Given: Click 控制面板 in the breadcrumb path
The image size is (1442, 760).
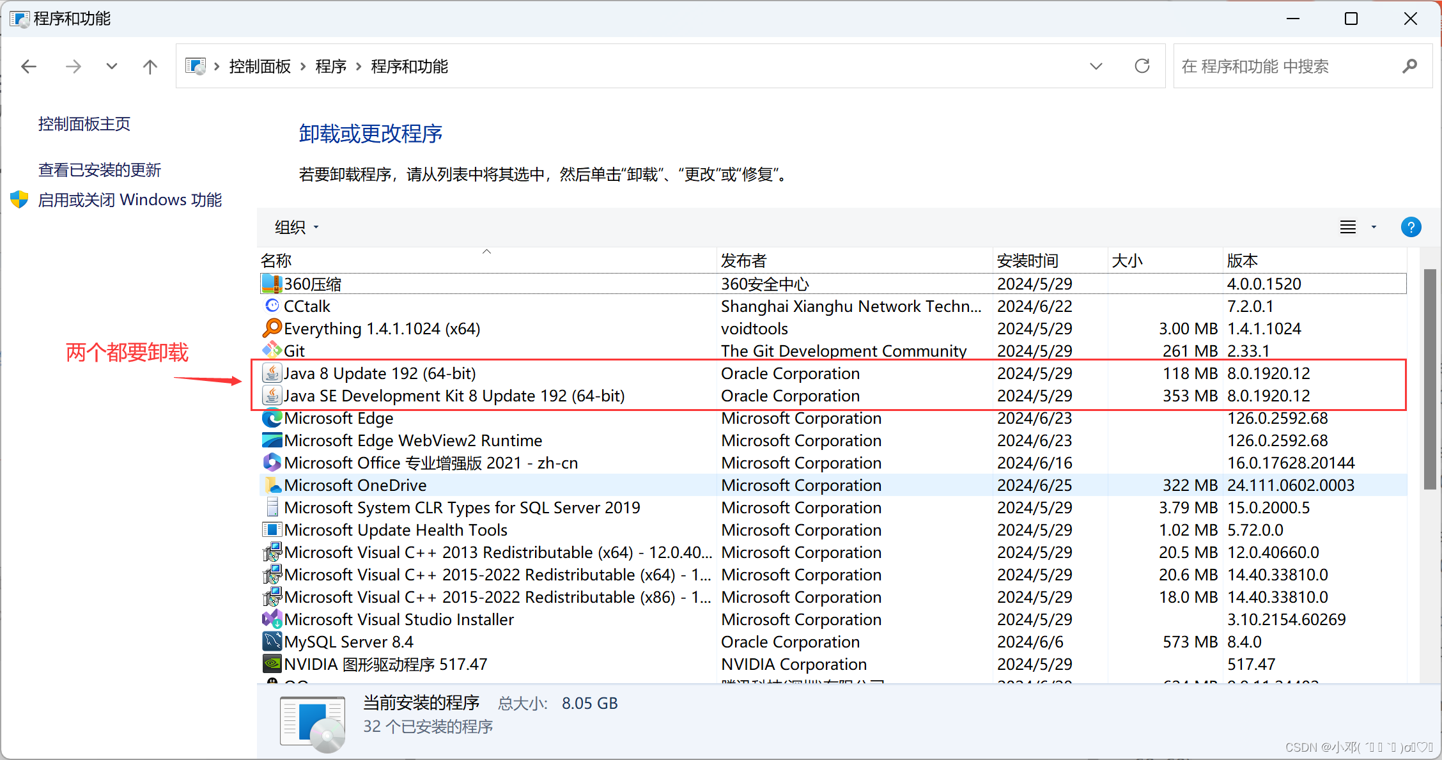Looking at the screenshot, I should 260,66.
